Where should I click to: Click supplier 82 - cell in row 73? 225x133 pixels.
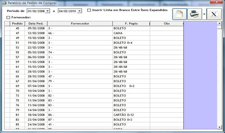click(80, 96)
